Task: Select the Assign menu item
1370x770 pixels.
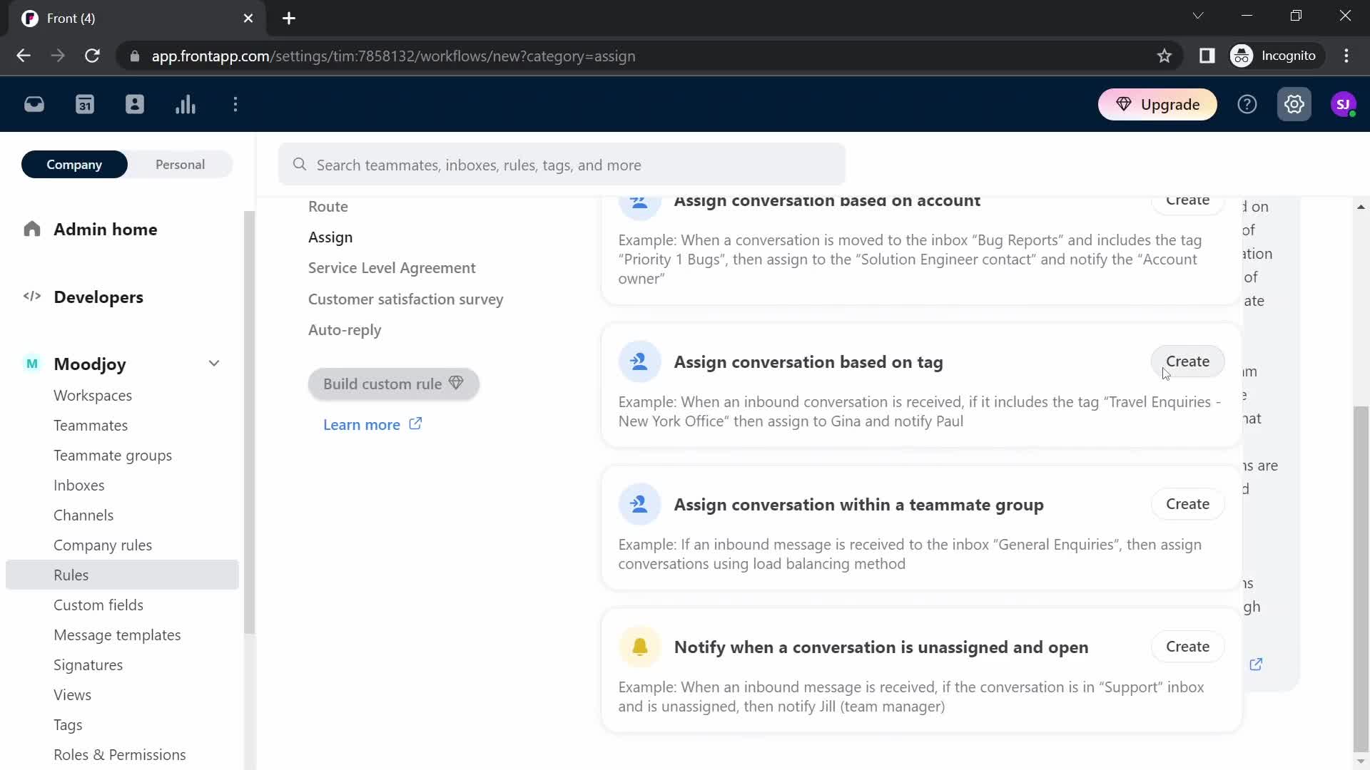Action: (331, 237)
